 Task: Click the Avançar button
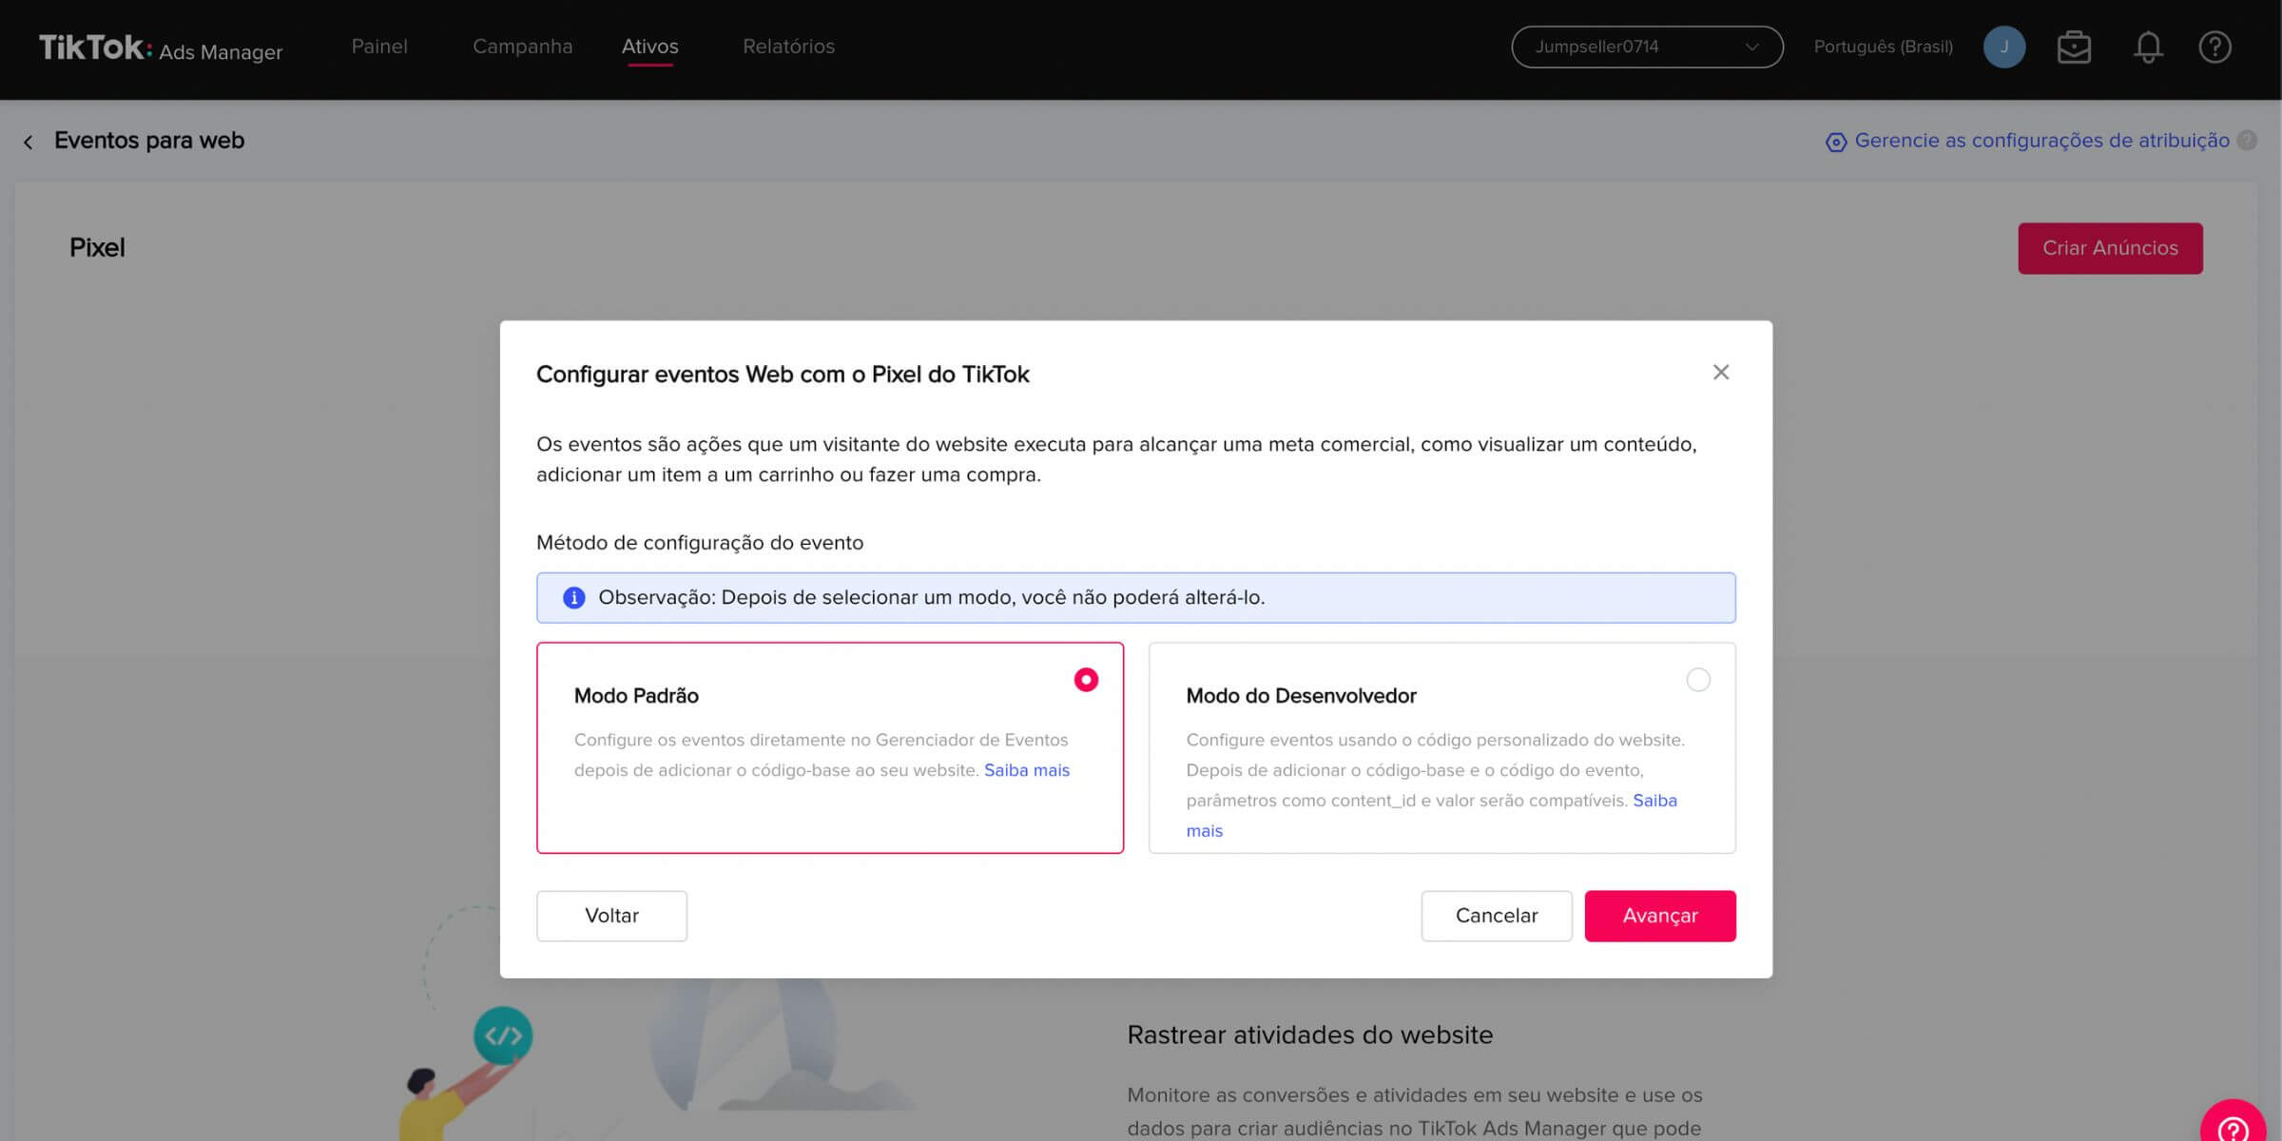pyautogui.click(x=1659, y=916)
